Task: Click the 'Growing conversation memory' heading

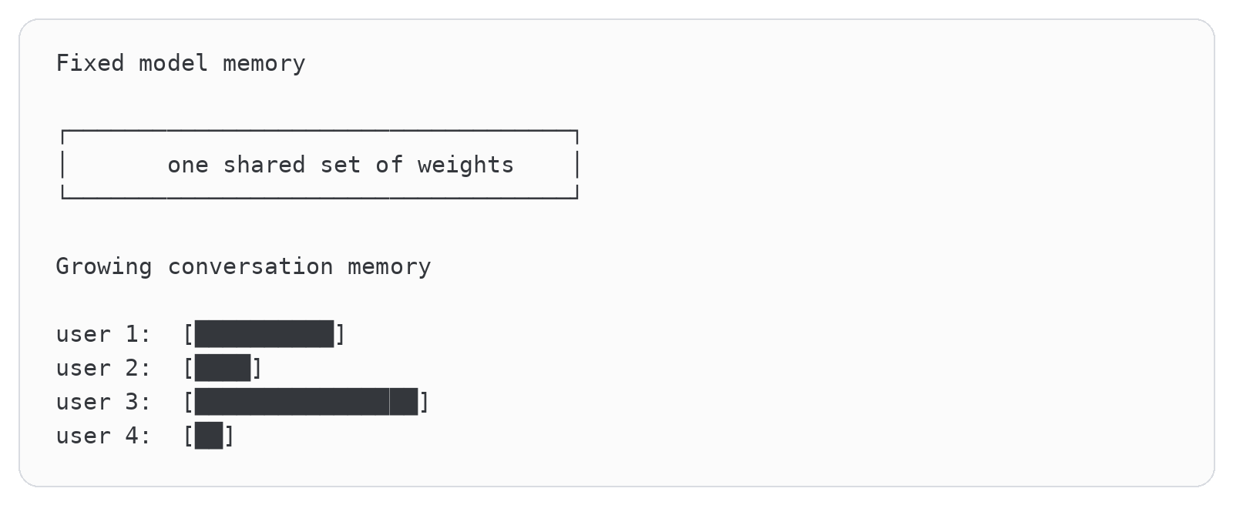Action: (244, 266)
